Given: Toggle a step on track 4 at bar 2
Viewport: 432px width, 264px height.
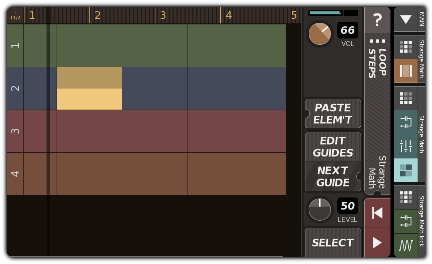Looking at the screenshot, I should coord(89,174).
